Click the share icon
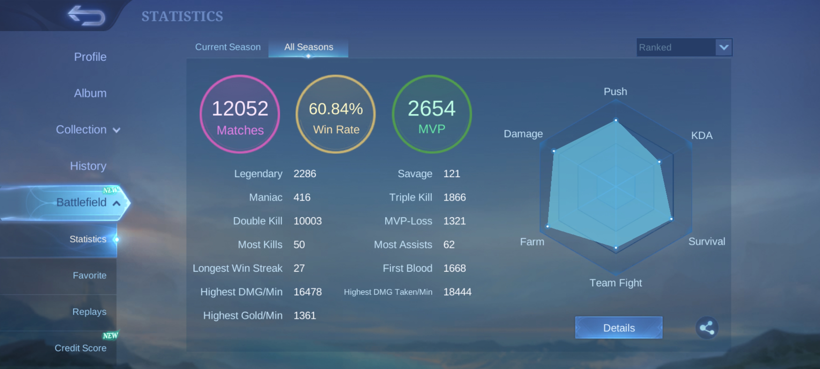The image size is (820, 369). pos(706,328)
